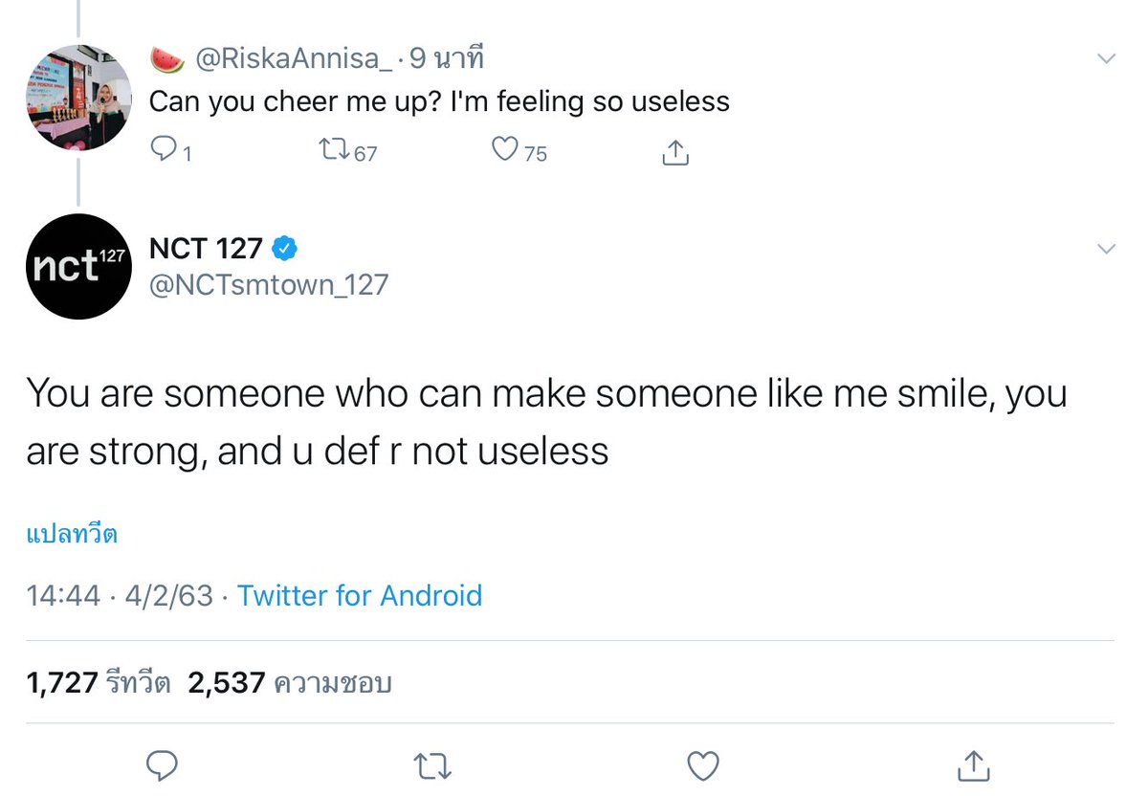1148x796 pixels.
Task: Click the NCT 127 display name
Action: pyautogui.click(x=207, y=249)
